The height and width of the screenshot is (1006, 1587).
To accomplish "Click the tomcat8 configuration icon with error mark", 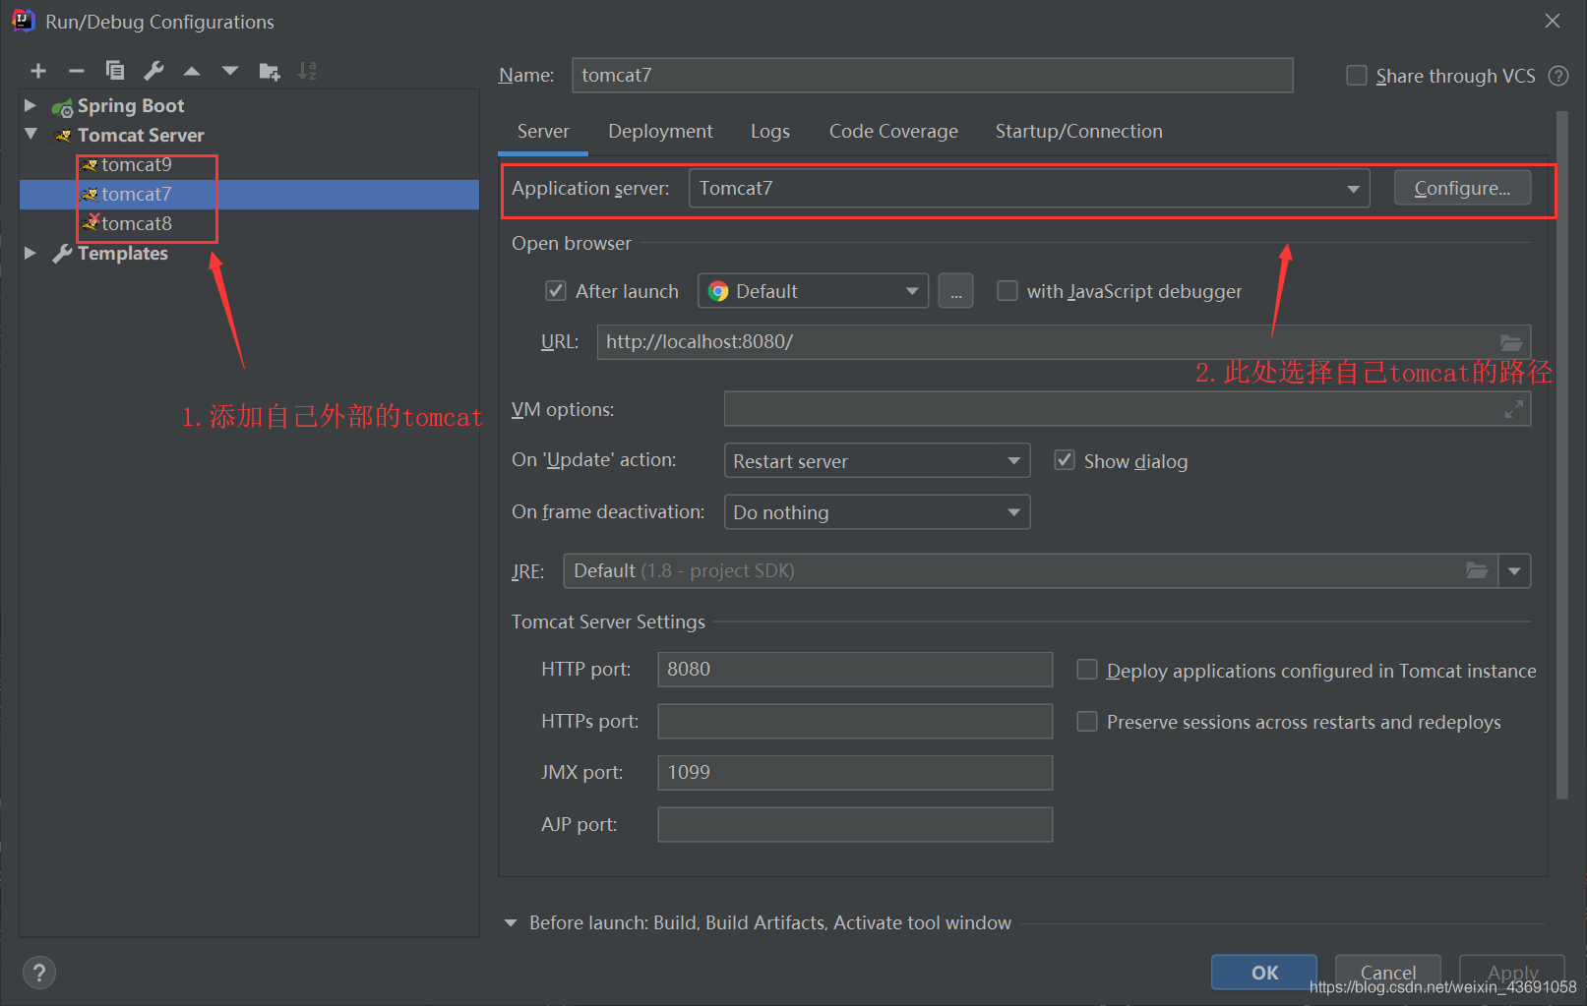I will 91,223.
